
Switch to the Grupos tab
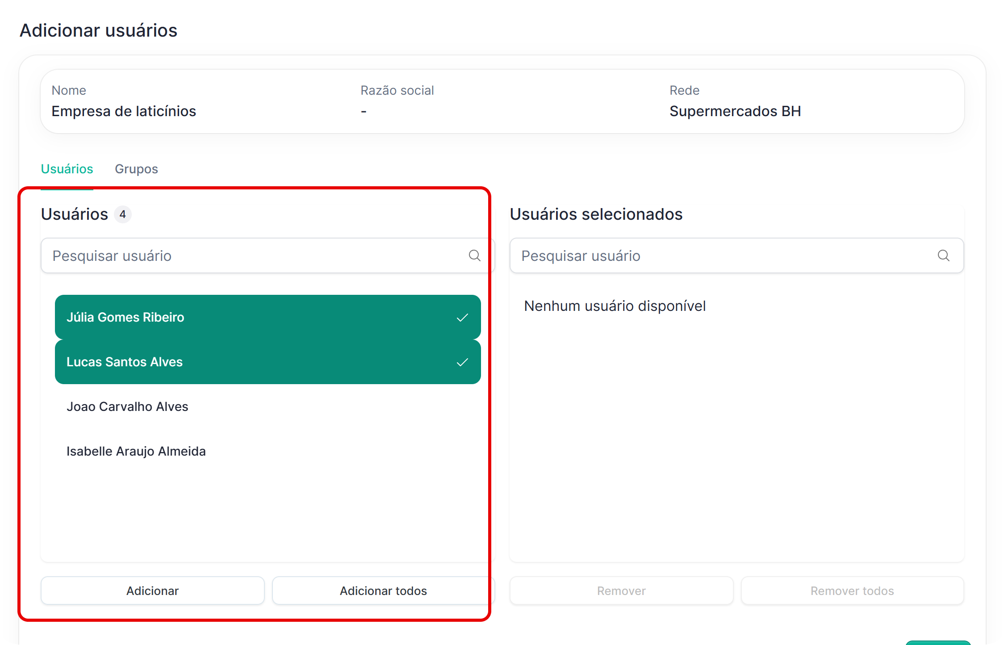point(136,169)
